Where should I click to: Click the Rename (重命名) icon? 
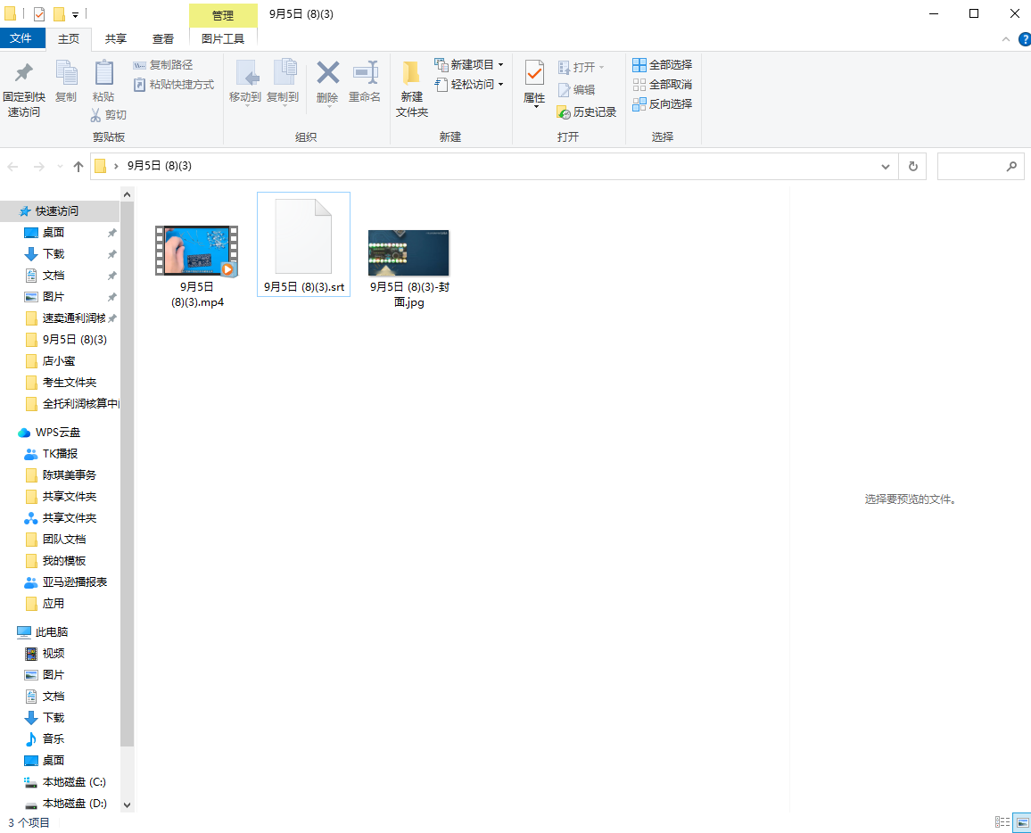coord(365,72)
